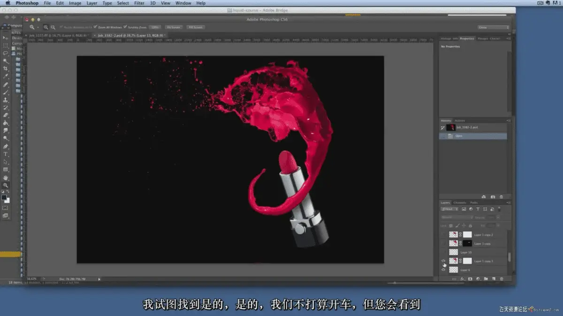Select the Move tool
This screenshot has width=563, height=316.
pyautogui.click(x=6, y=37)
